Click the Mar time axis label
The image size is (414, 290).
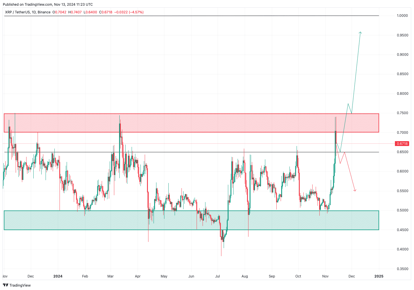tap(111, 276)
